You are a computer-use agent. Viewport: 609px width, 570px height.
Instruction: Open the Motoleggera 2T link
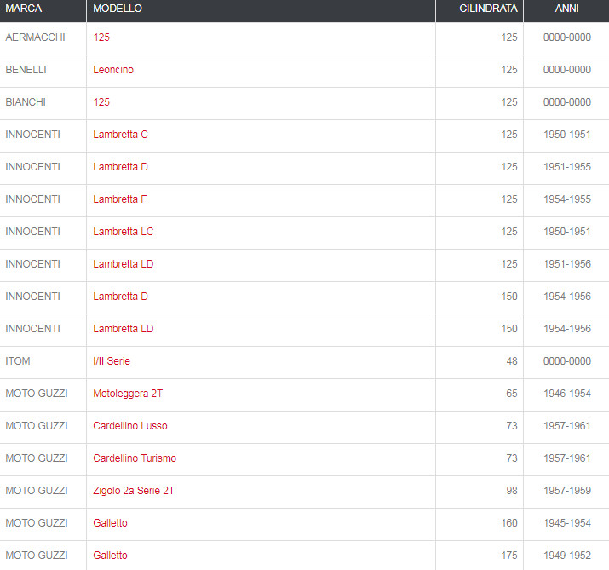click(128, 394)
